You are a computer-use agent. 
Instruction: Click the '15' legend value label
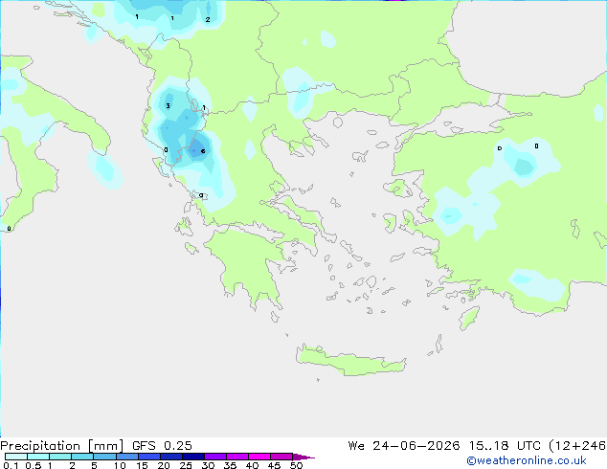point(142,465)
